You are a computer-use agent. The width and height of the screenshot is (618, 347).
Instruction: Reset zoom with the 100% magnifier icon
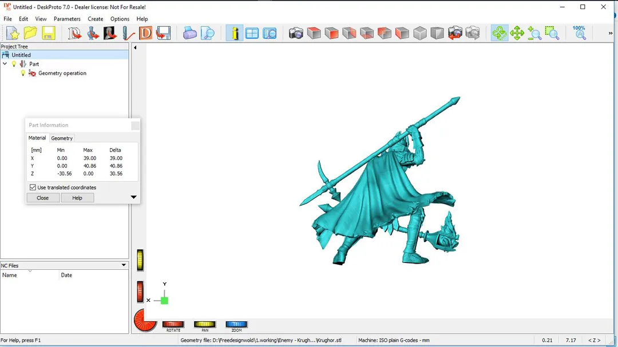[579, 33]
